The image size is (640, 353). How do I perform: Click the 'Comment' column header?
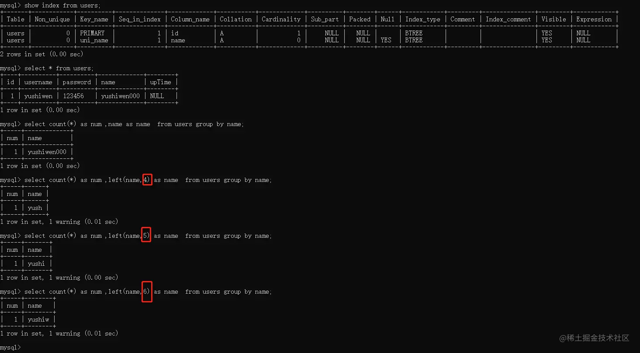(463, 19)
